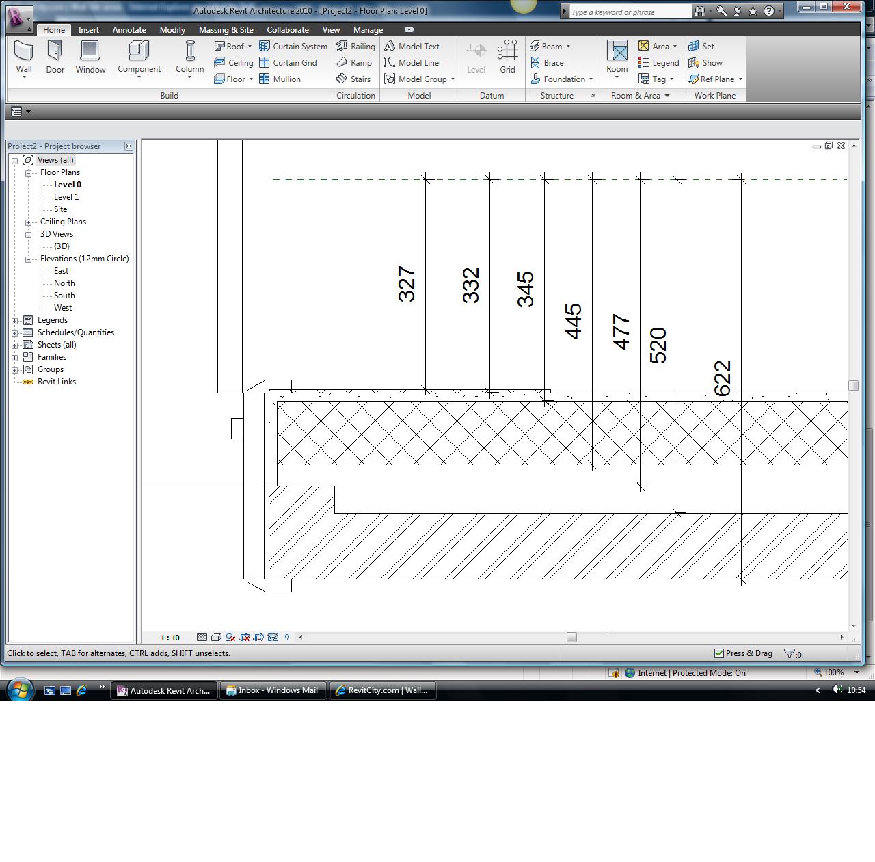Open the Revit application menu button
This screenshot has height=862, width=875.
19,18
